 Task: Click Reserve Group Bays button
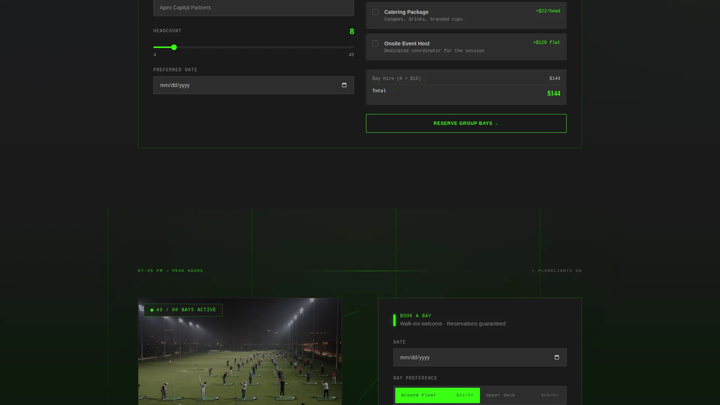pyautogui.click(x=466, y=123)
